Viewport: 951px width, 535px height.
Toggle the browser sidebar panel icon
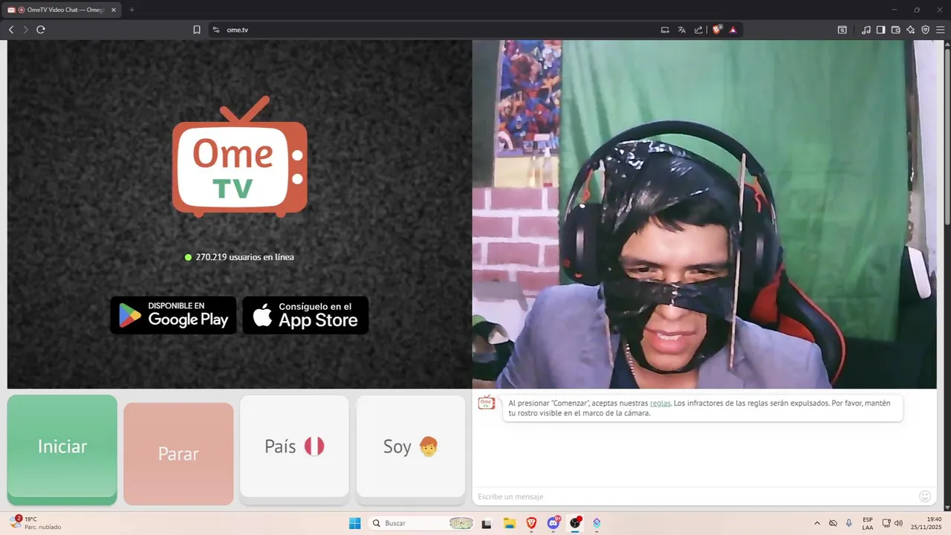tap(880, 30)
